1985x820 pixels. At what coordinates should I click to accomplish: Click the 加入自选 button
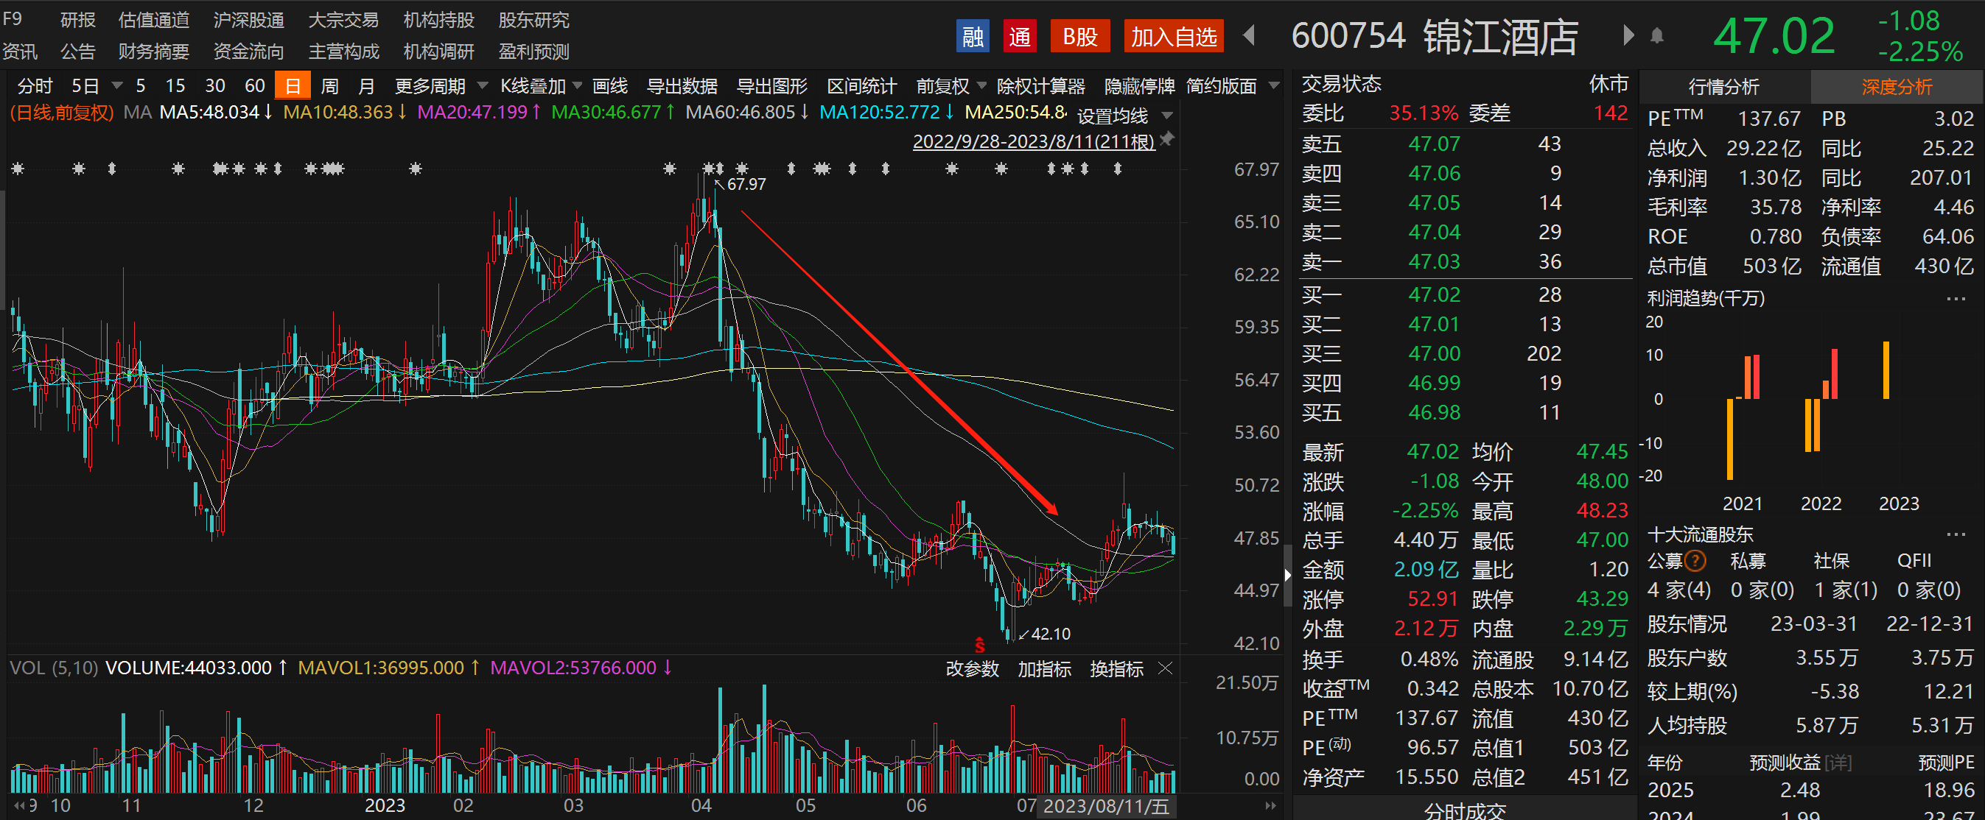click(1174, 36)
